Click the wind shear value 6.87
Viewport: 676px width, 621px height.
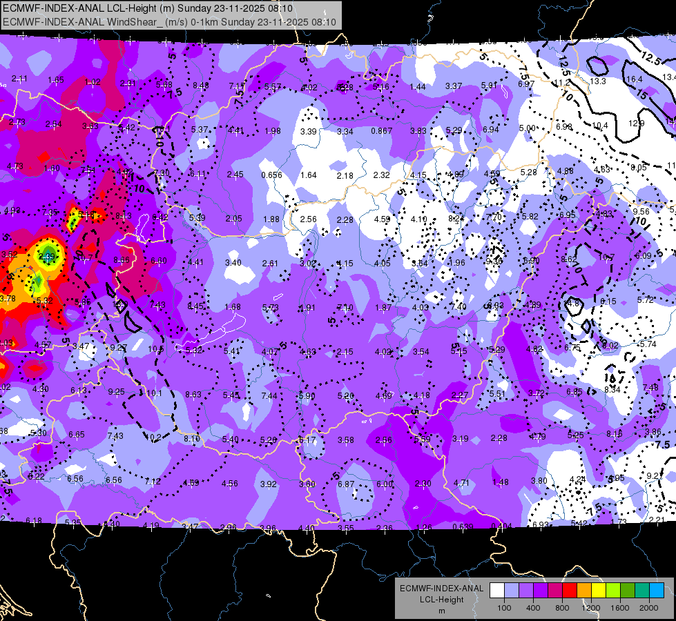tap(346, 484)
